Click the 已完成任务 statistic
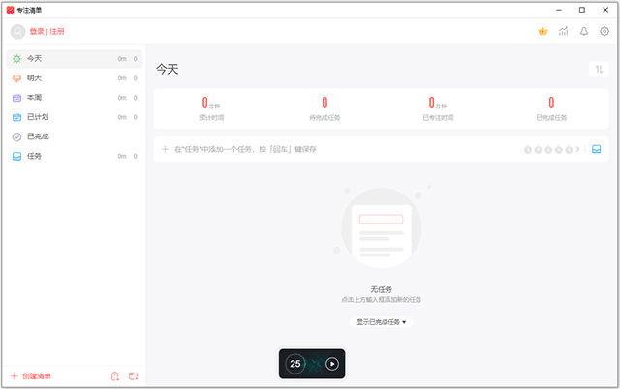 [551, 108]
